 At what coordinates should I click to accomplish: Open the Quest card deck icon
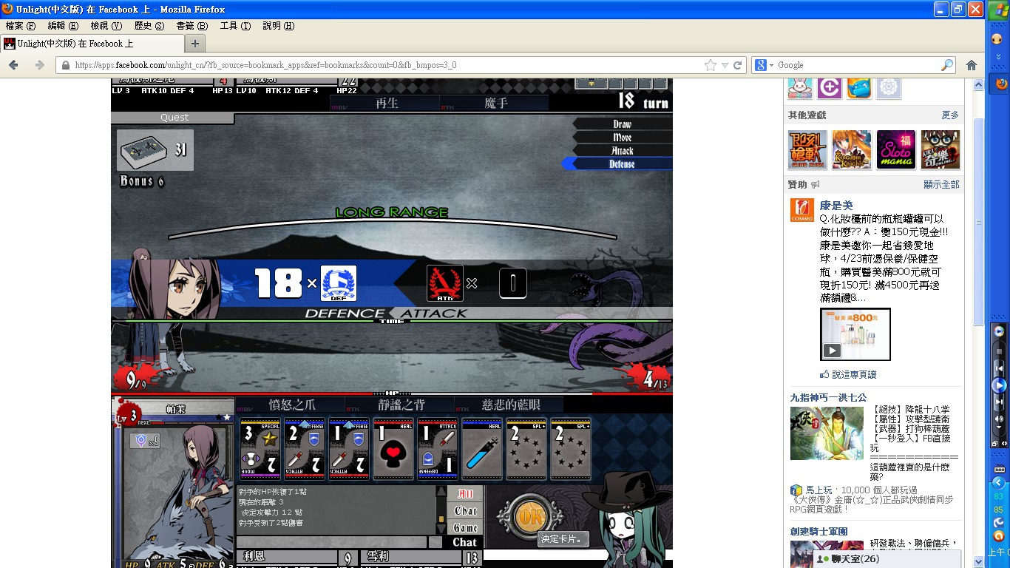[x=145, y=150]
